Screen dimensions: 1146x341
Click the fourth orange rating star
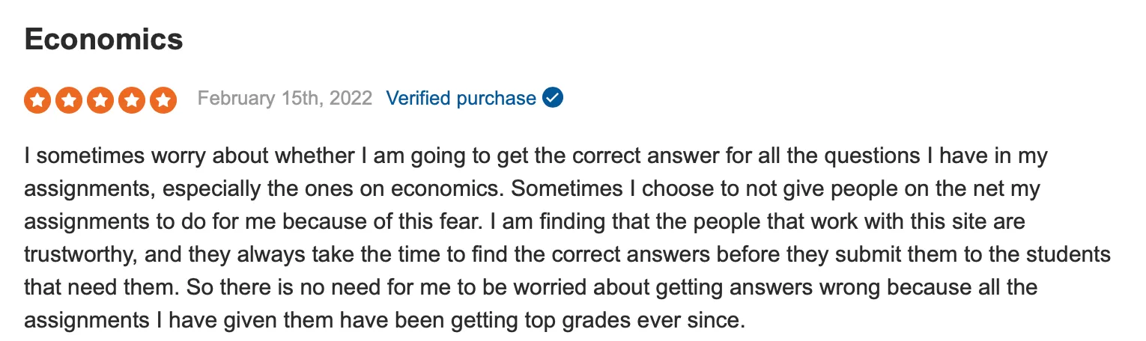[132, 99]
